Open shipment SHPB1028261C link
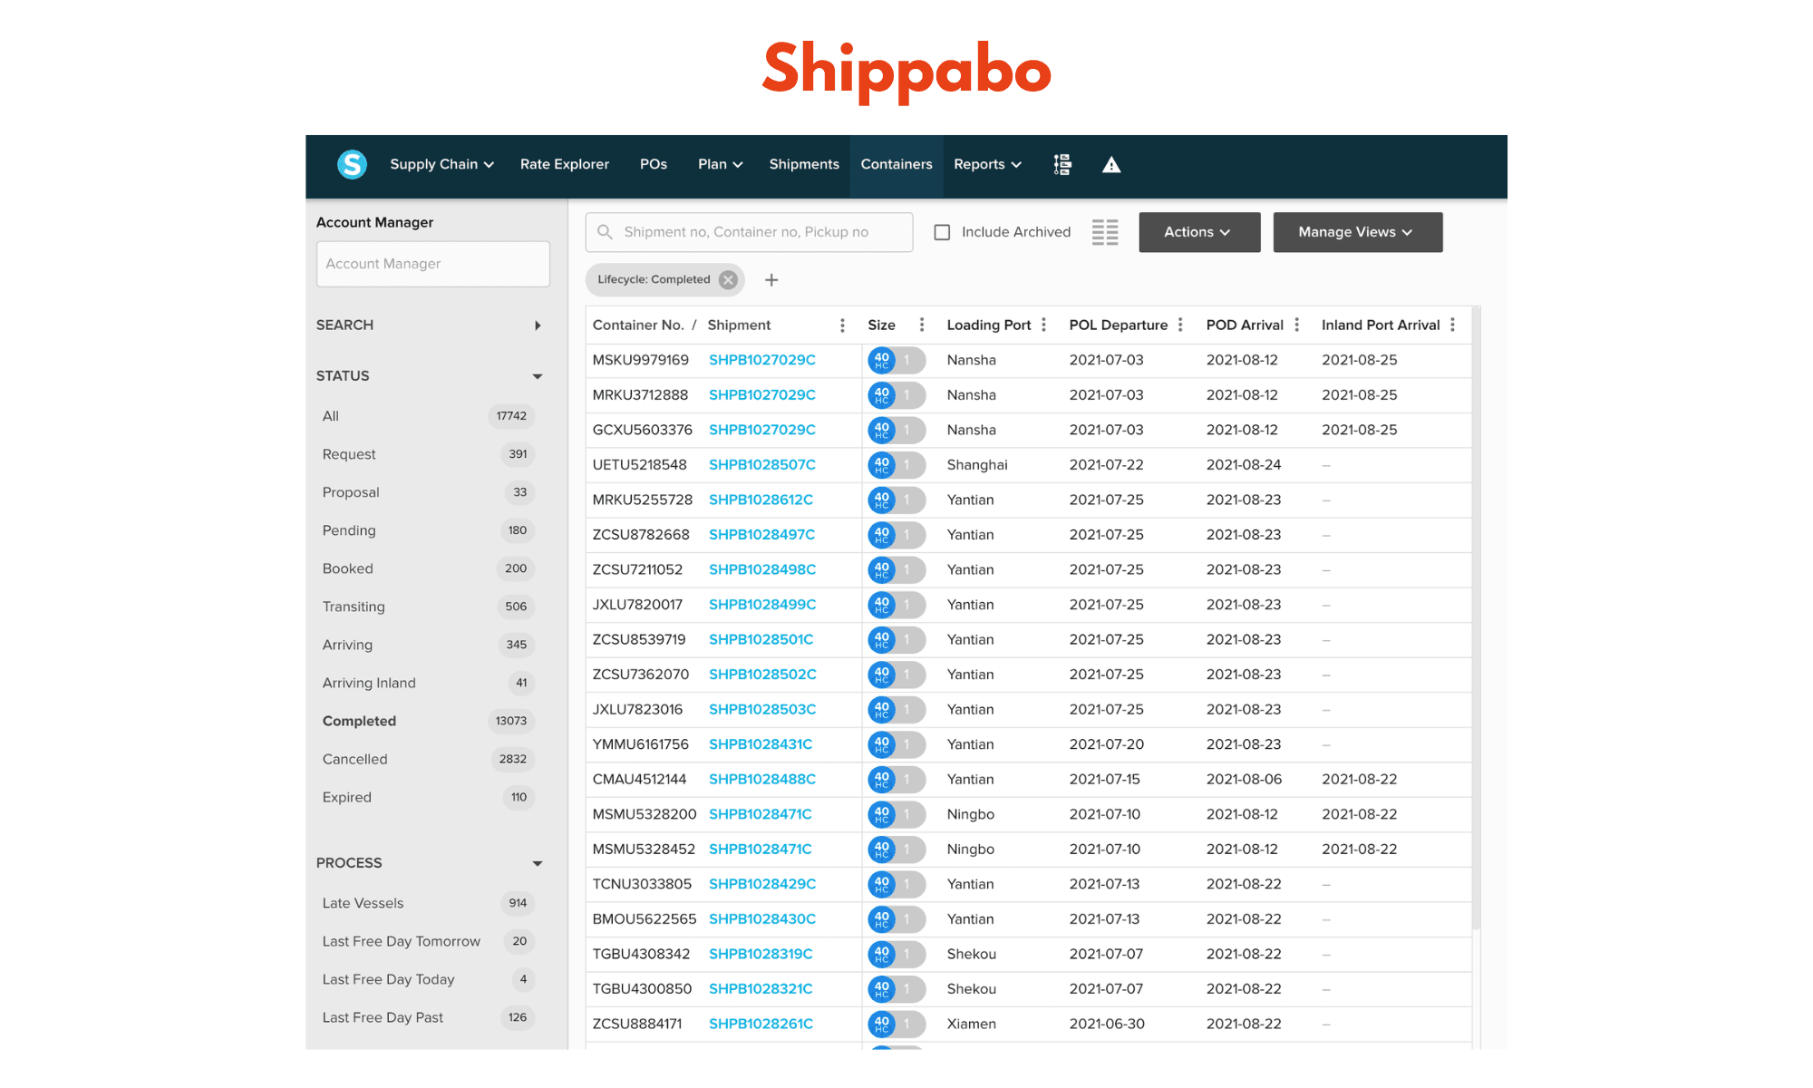 pos(761,1025)
